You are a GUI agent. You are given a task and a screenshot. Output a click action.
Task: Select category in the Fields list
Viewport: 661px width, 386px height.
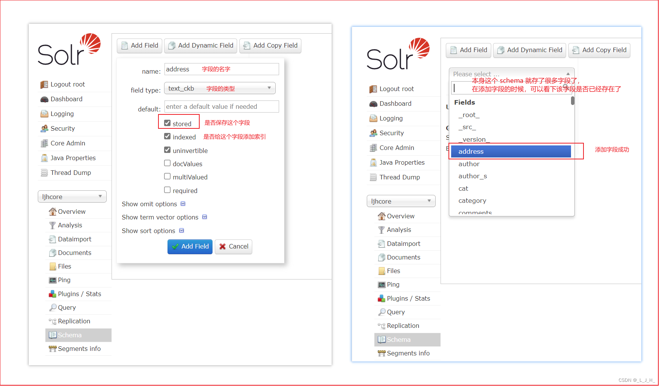tap(511, 201)
